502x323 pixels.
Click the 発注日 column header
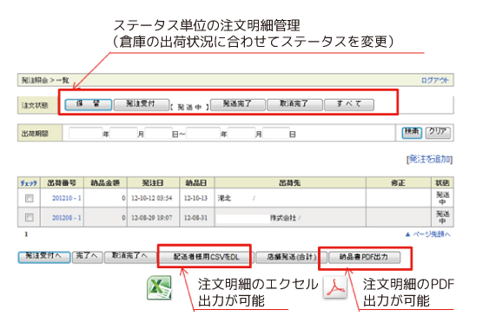tap(153, 183)
